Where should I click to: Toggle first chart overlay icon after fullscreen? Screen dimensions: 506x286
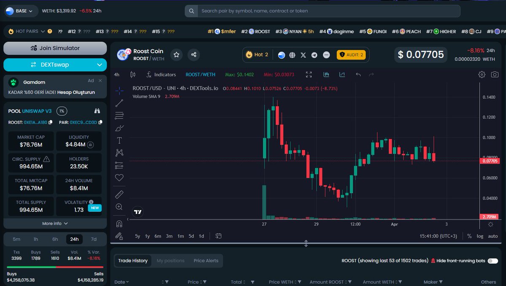click(x=326, y=75)
